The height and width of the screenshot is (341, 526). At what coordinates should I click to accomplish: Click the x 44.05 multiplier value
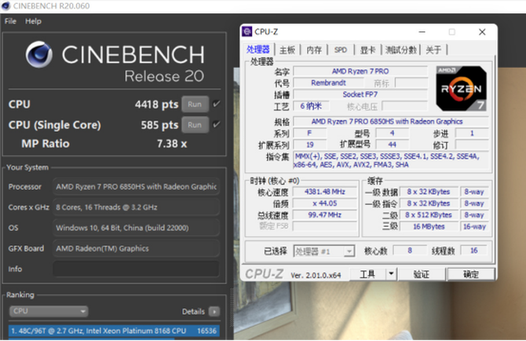tap(324, 203)
